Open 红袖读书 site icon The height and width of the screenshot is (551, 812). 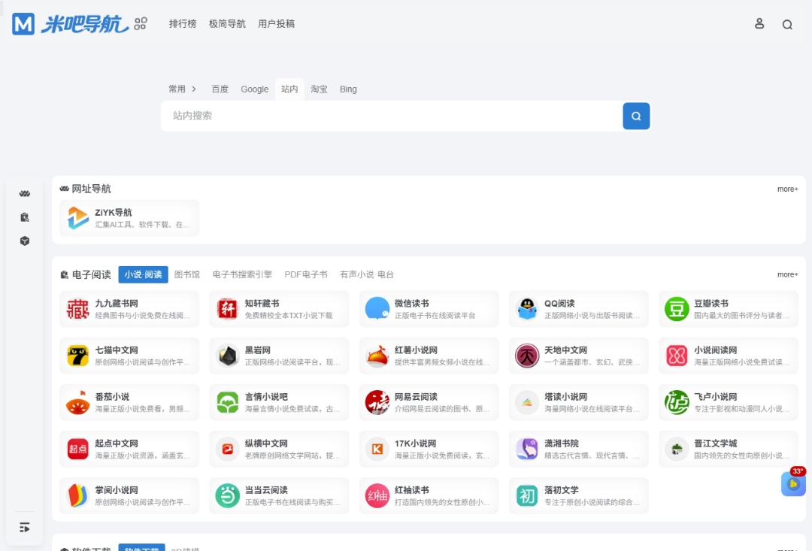coord(377,495)
